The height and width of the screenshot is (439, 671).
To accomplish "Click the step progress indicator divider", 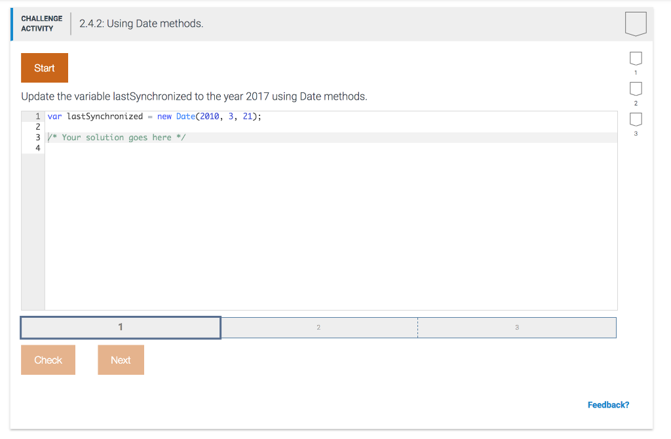I will [x=417, y=327].
